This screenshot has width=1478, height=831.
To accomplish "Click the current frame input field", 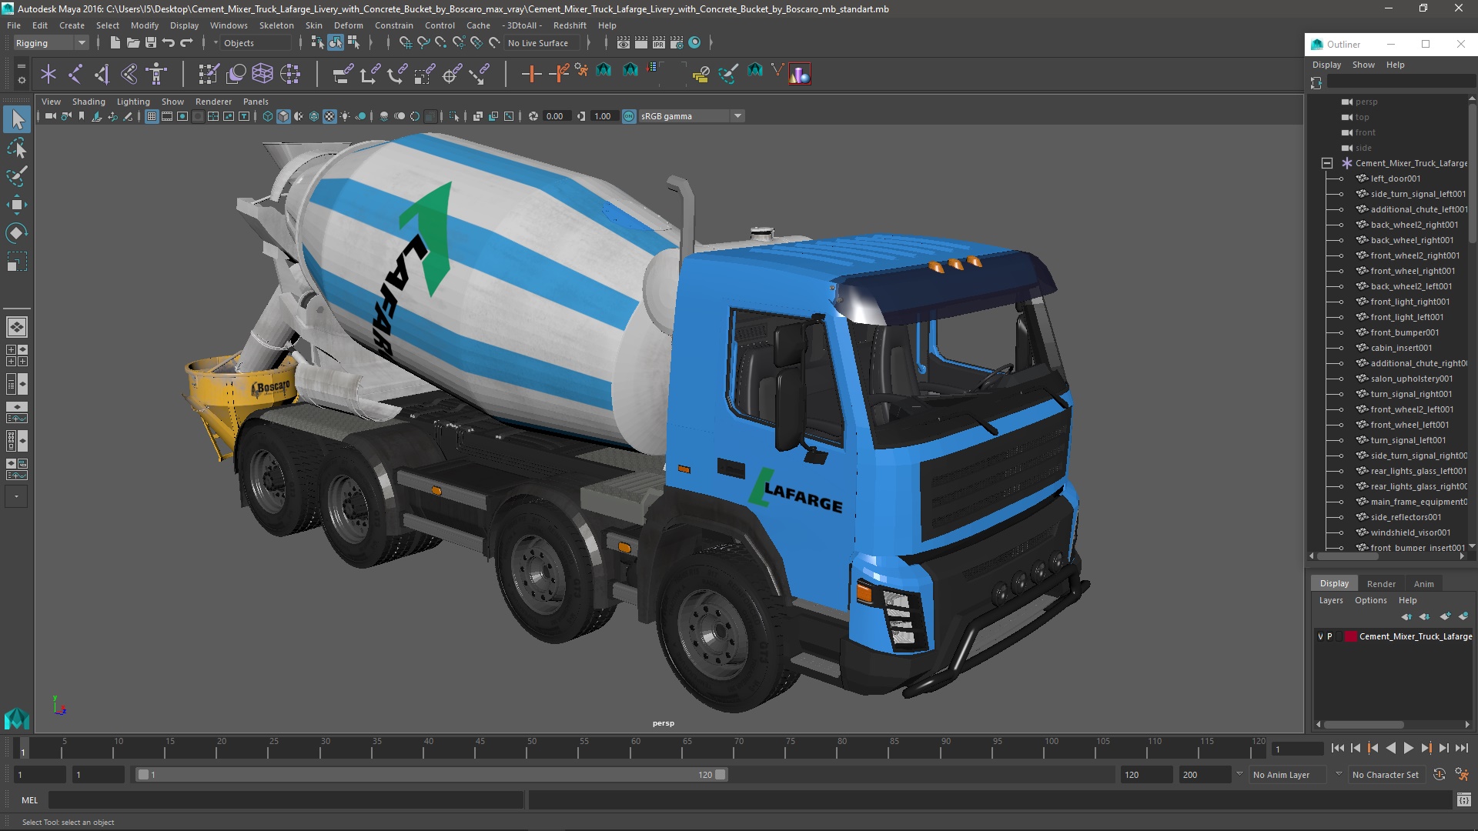I will point(1297,749).
